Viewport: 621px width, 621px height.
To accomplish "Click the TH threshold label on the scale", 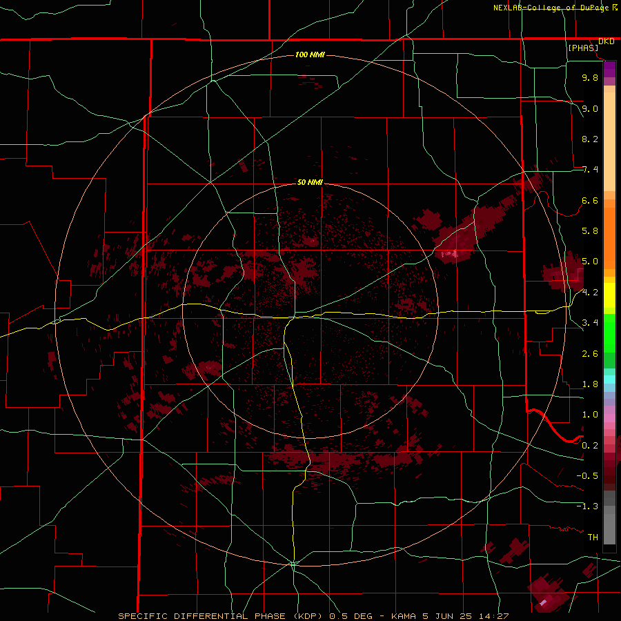I will pos(593,537).
